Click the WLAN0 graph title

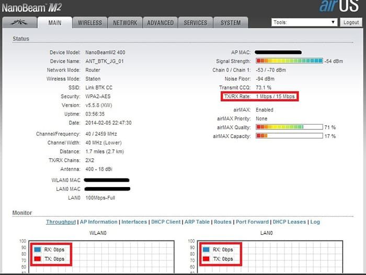[98, 233]
